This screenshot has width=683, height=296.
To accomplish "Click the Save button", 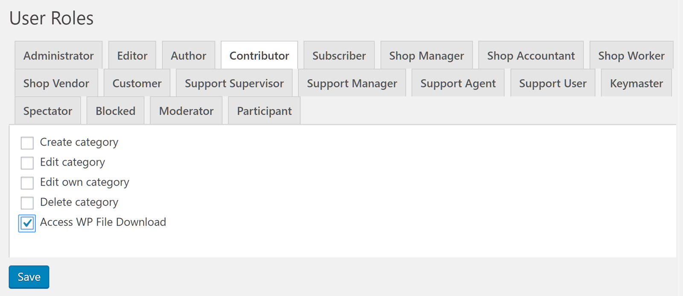I will point(29,277).
